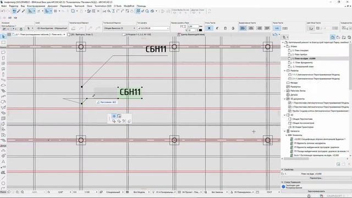Open the Вид menu
The image size is (352, 198).
[x=23, y=6]
